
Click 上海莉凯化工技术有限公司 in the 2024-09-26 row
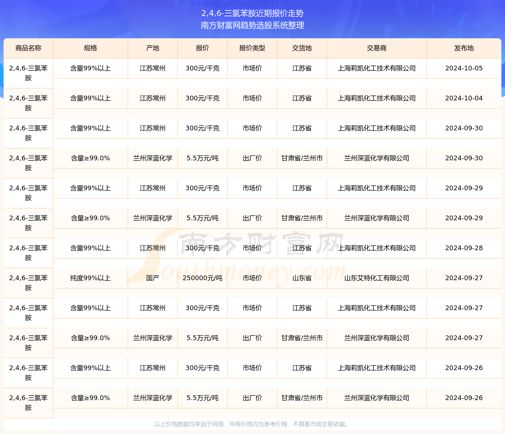coord(377,368)
